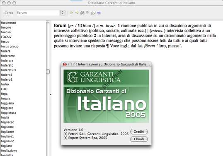Open advanced search with binoculars icon

click(82, 13)
